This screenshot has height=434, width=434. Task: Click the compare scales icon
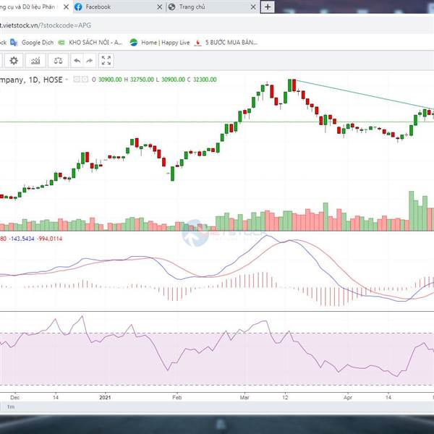click(58, 60)
